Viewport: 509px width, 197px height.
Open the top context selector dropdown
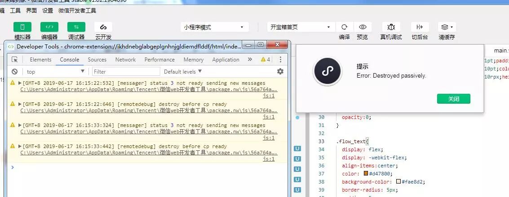pyautogui.click(x=56, y=72)
